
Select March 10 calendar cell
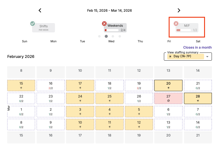(80, 124)
